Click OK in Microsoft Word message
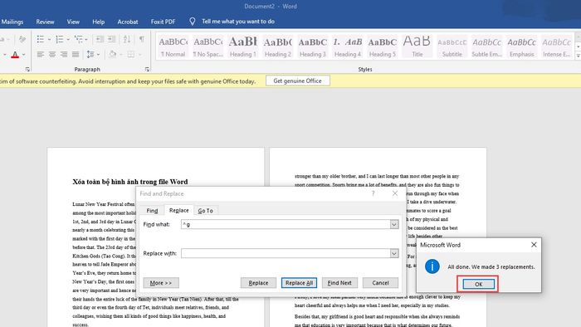The image size is (581, 327). pyautogui.click(x=478, y=284)
